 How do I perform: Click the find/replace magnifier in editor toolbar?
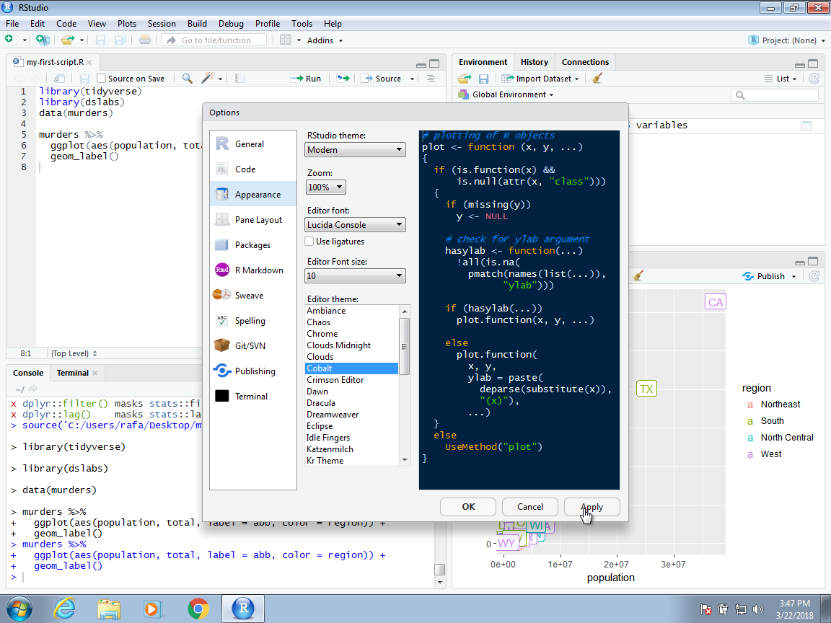pos(187,79)
